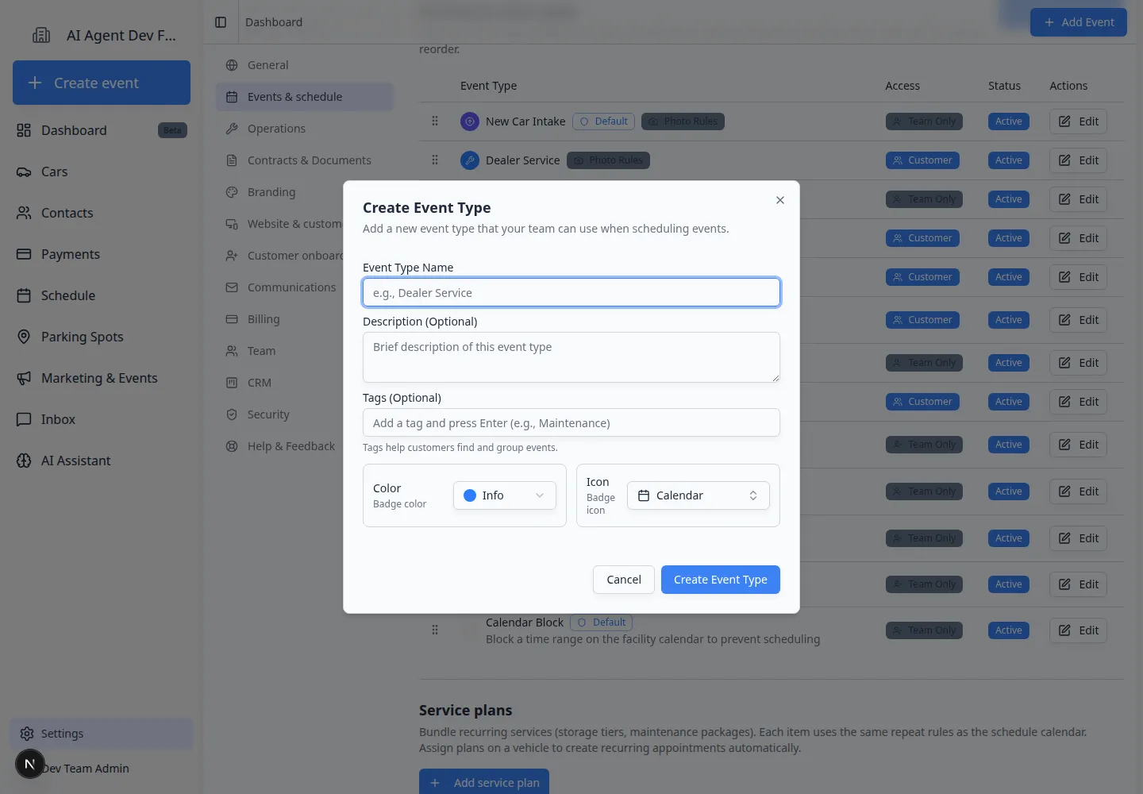The width and height of the screenshot is (1143, 794).
Task: Click the Contracts & Documents file icon
Action: [232, 160]
